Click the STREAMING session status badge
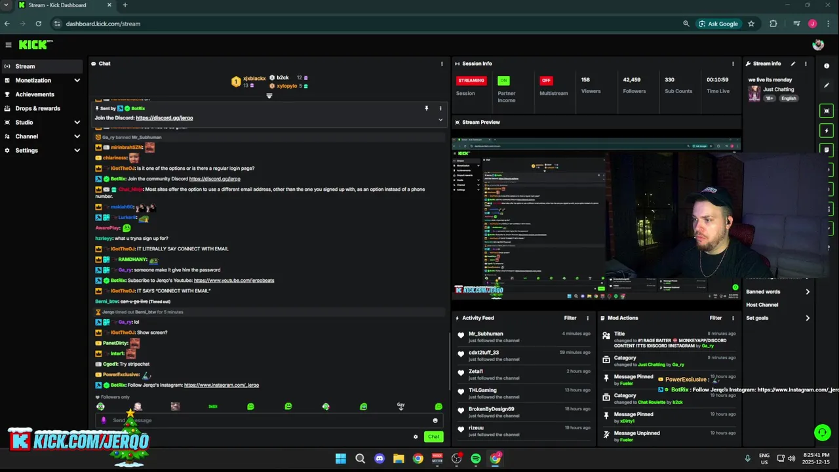This screenshot has width=839, height=472. pos(471,81)
